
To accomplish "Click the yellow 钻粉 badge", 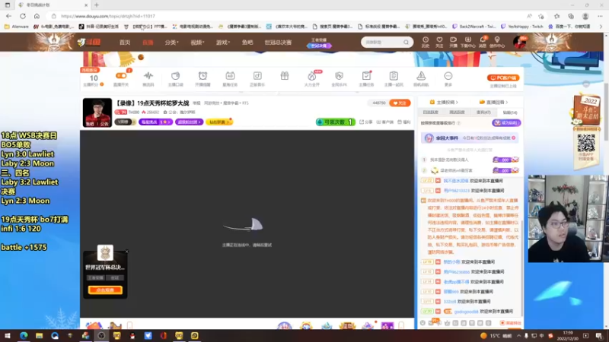I will (218, 122).
